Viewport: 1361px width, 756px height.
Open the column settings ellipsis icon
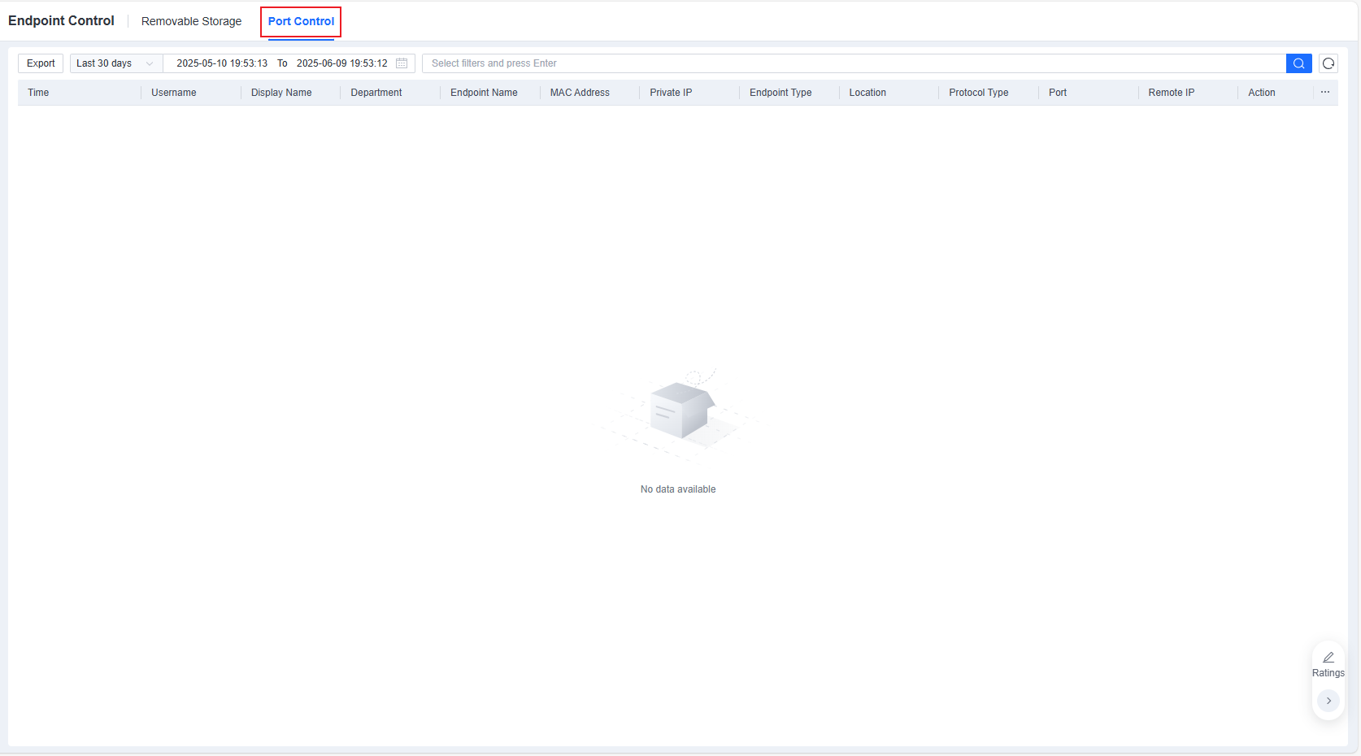coord(1325,93)
